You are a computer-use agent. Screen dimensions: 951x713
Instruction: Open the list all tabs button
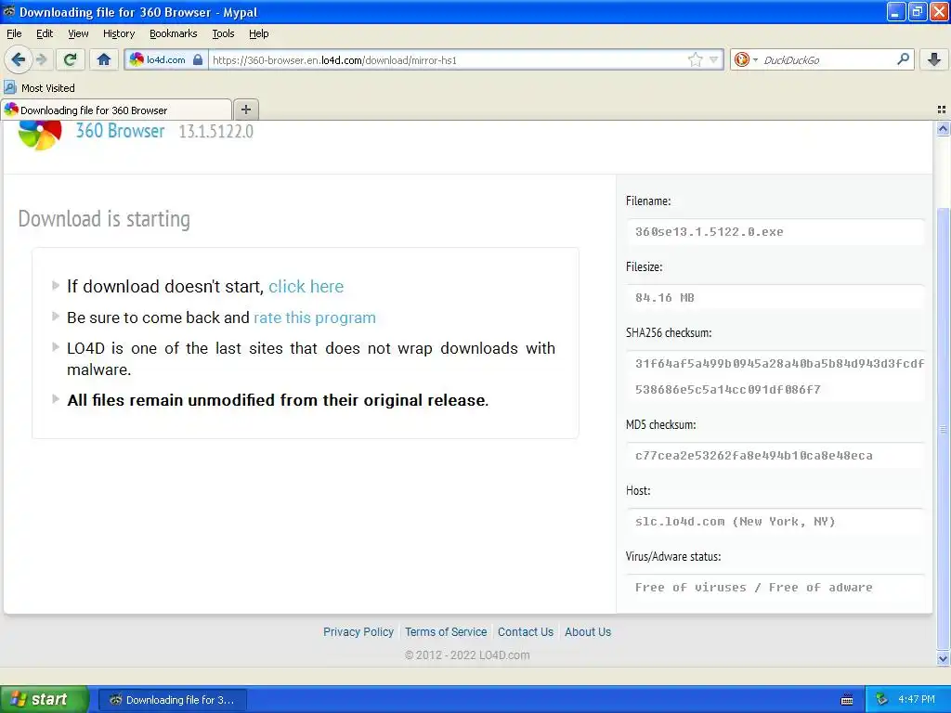pyautogui.click(x=942, y=110)
